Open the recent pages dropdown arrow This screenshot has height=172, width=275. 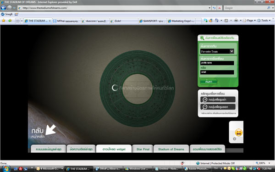(14, 8)
